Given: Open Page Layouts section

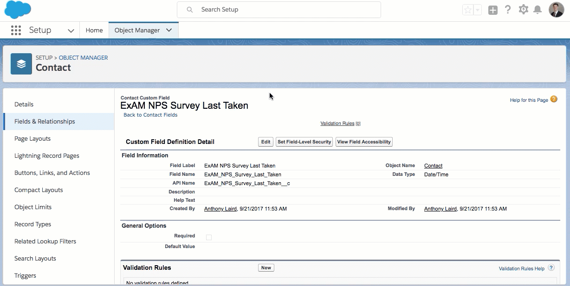Looking at the screenshot, I should click(x=58, y=138).
